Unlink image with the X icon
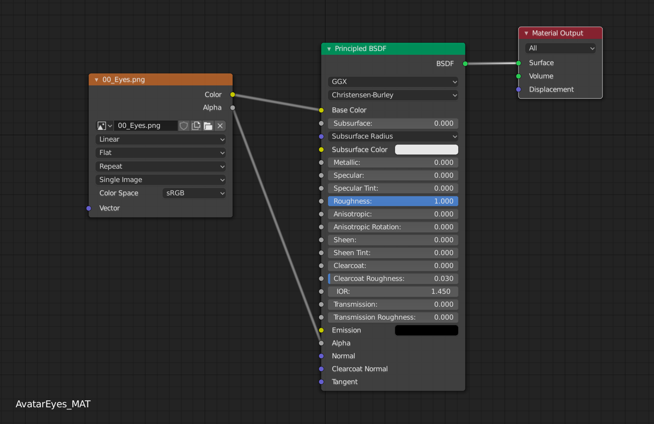This screenshot has width=654, height=424. 220,126
